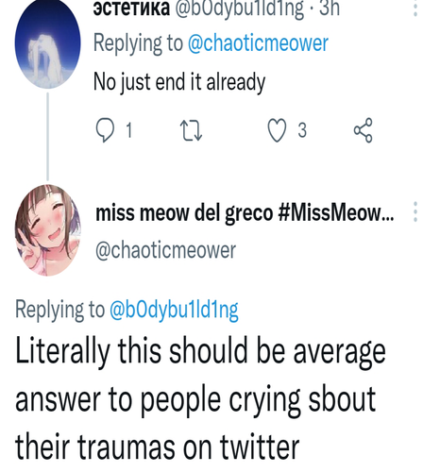Open the эстетика display name
440x472 pixels.
(x=131, y=8)
